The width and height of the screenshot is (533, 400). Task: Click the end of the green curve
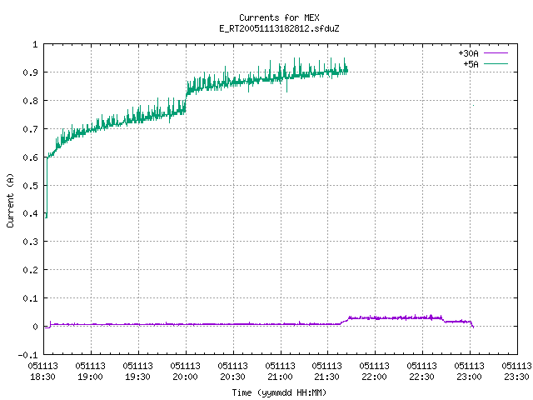(347, 71)
